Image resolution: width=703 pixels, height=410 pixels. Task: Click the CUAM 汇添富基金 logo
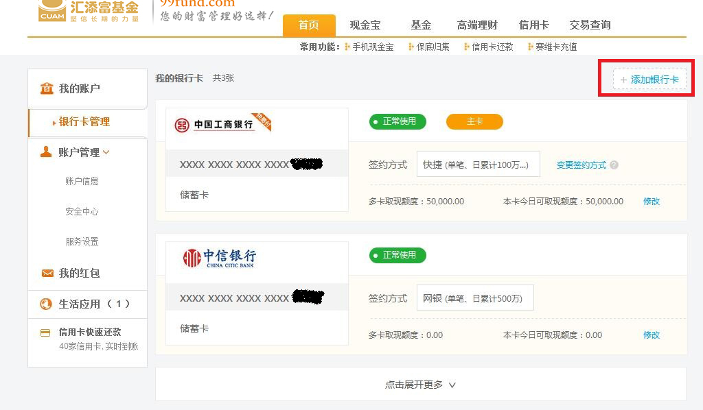89,11
